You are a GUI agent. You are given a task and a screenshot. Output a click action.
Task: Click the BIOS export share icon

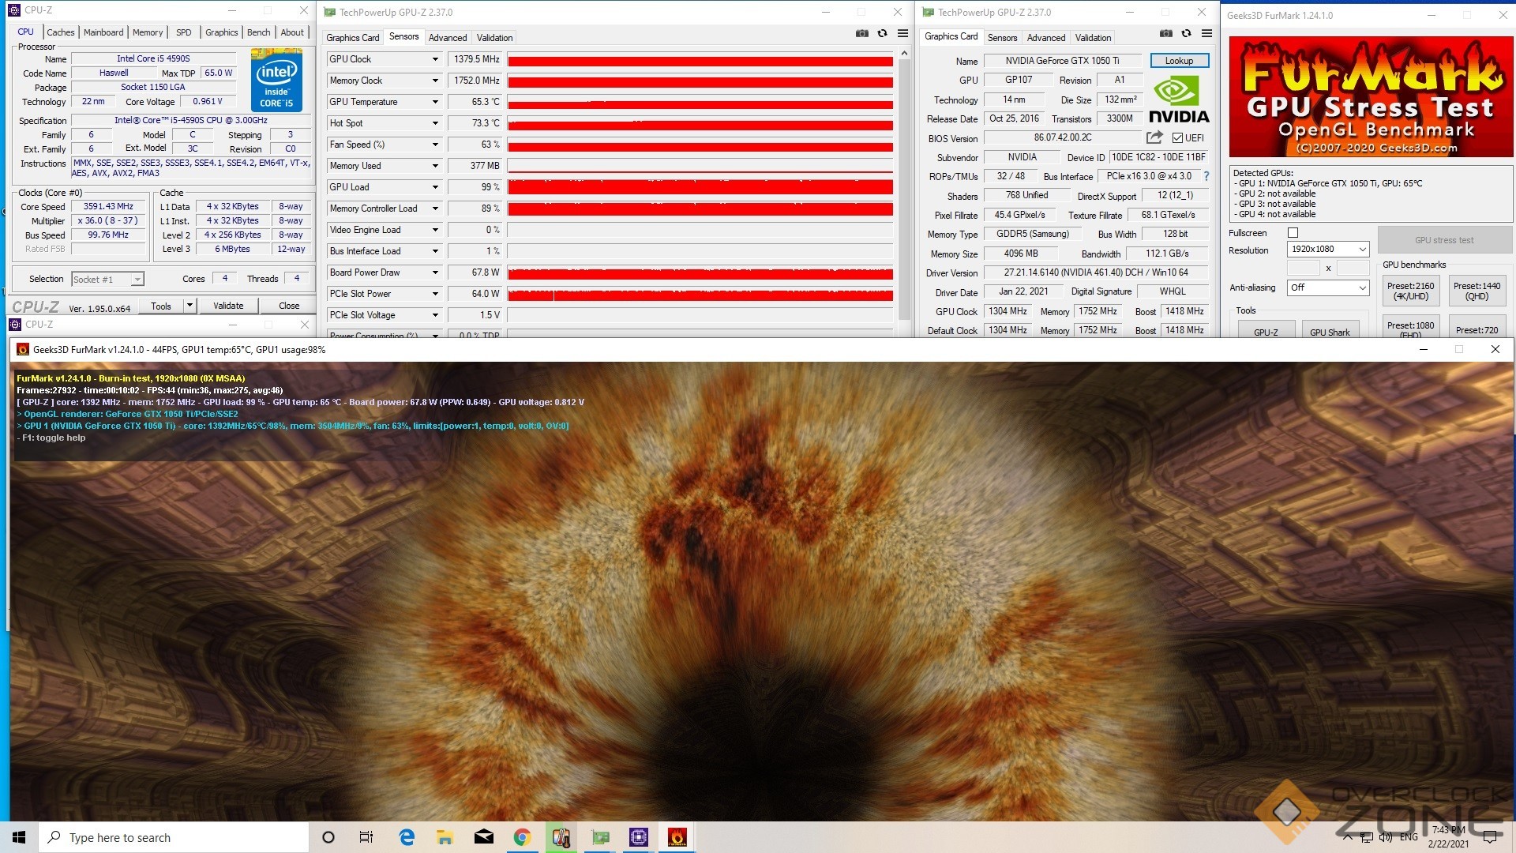coord(1154,137)
